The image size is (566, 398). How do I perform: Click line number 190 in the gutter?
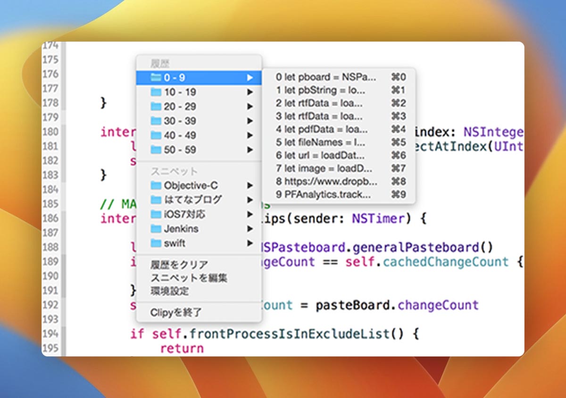click(50, 276)
